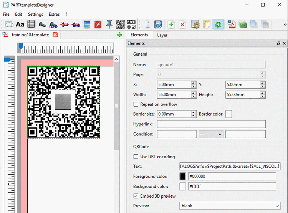This screenshot has width=288, height=213.
Task: Close the training10.template tab
Action: [55, 35]
